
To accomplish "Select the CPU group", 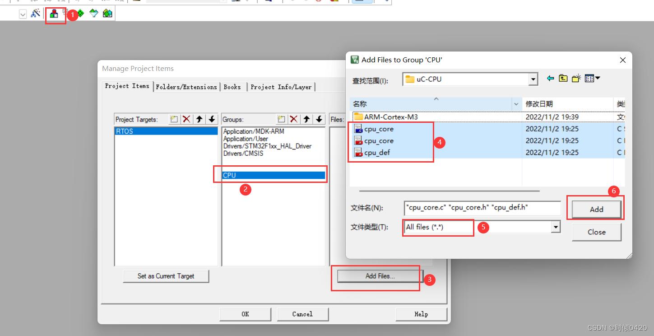I will [274, 175].
